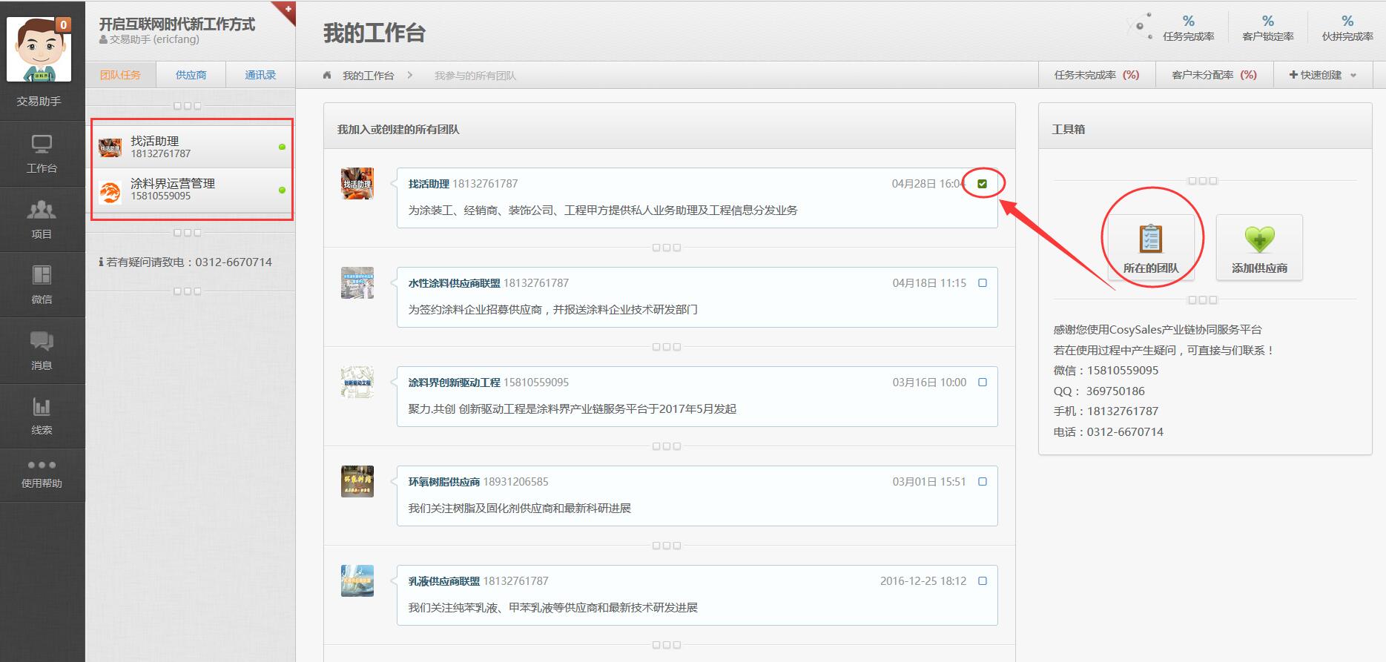
Task: Open 涂料界运营管理 in team list
Action: (173, 190)
